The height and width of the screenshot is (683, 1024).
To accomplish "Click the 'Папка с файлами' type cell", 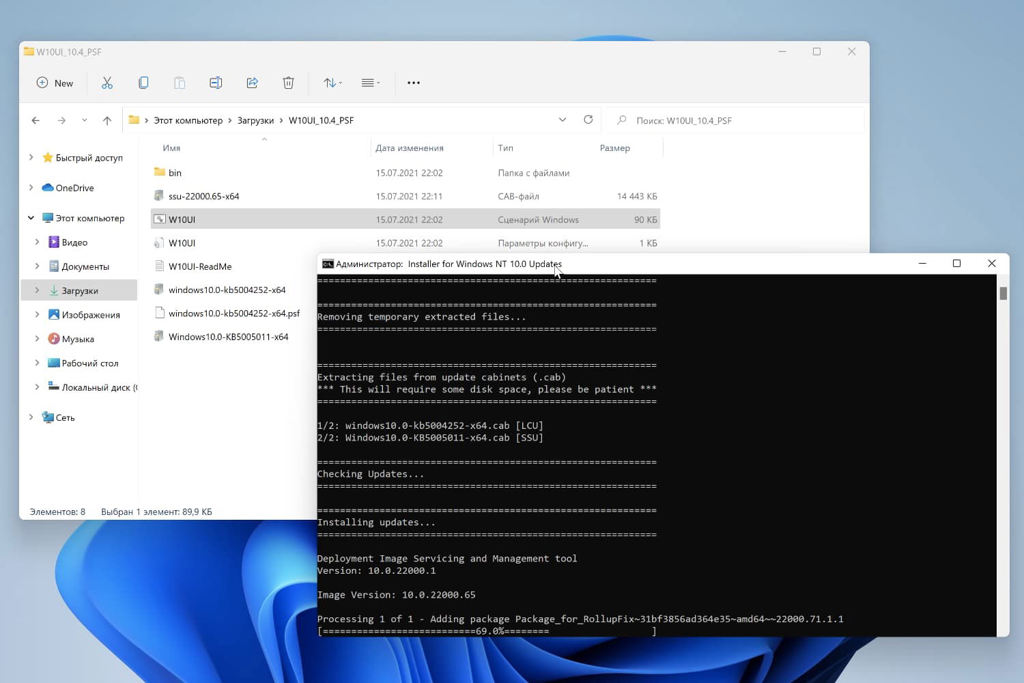I will coord(533,173).
